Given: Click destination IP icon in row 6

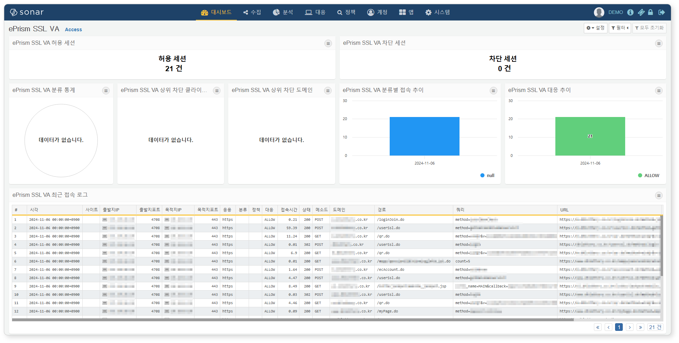Looking at the screenshot, I should 167,261.
